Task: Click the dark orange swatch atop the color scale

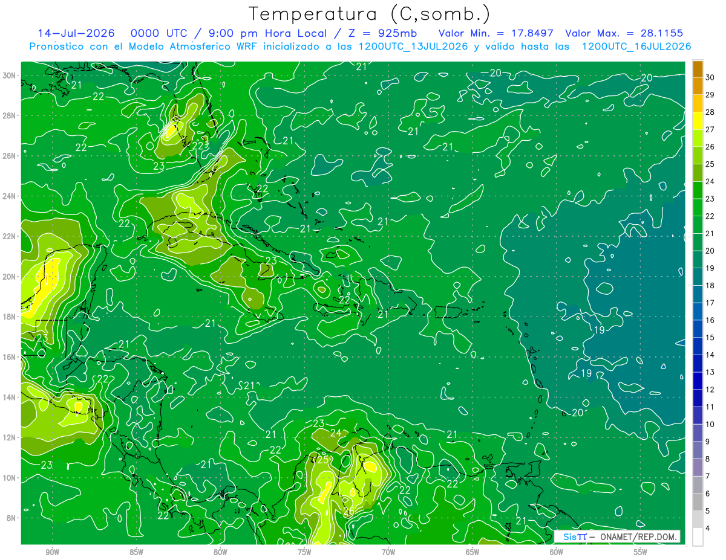Action: (x=698, y=68)
